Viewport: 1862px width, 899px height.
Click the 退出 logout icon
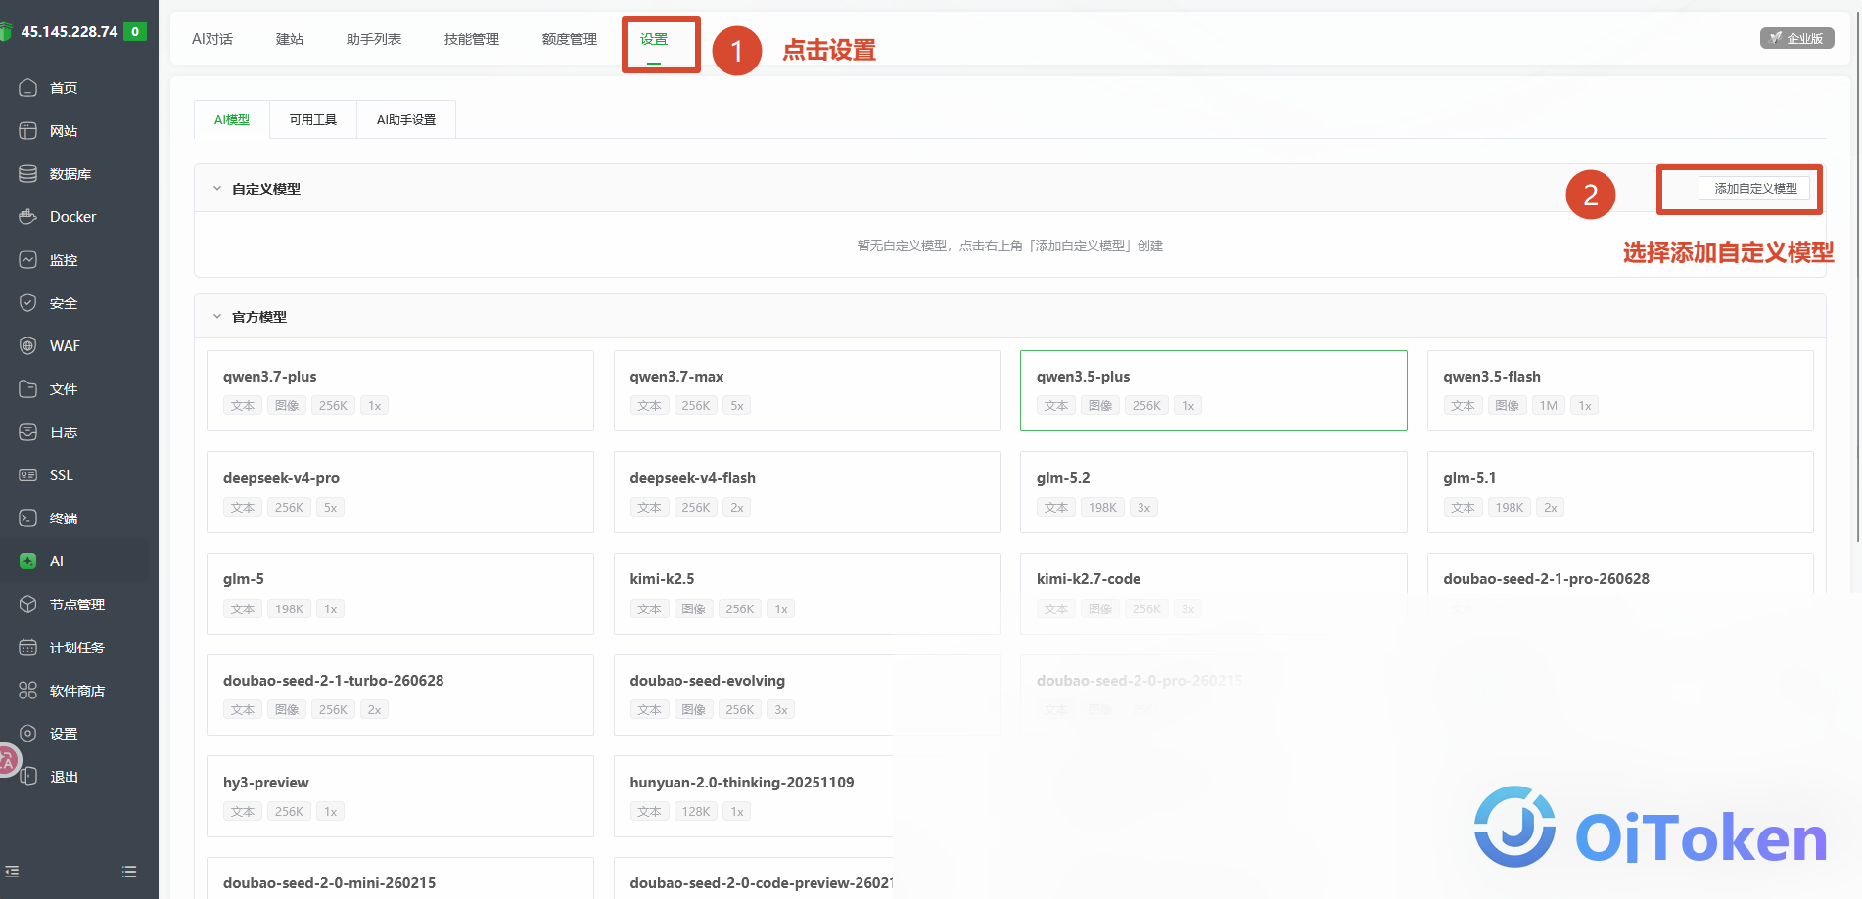click(27, 777)
